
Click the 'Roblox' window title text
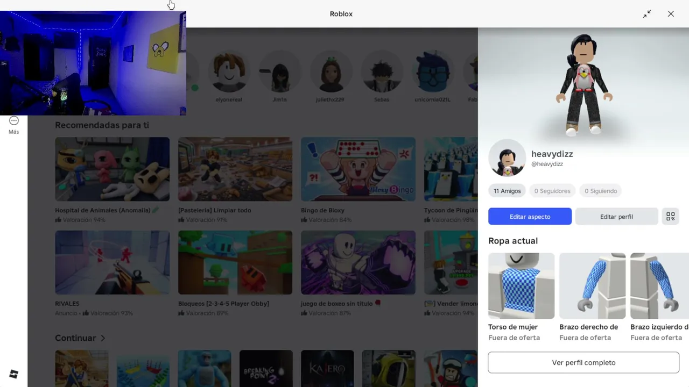point(341,14)
